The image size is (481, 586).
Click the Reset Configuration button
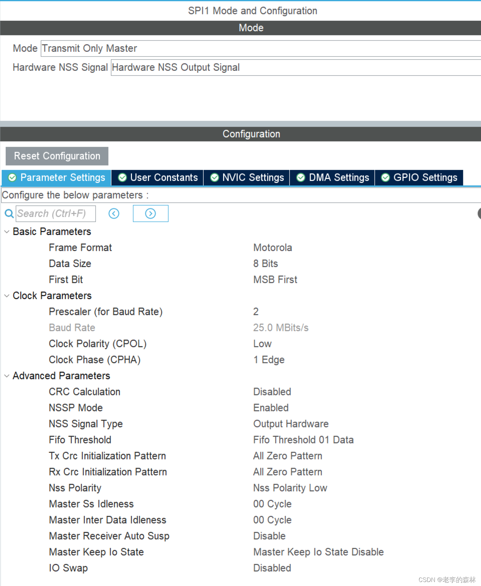57,156
